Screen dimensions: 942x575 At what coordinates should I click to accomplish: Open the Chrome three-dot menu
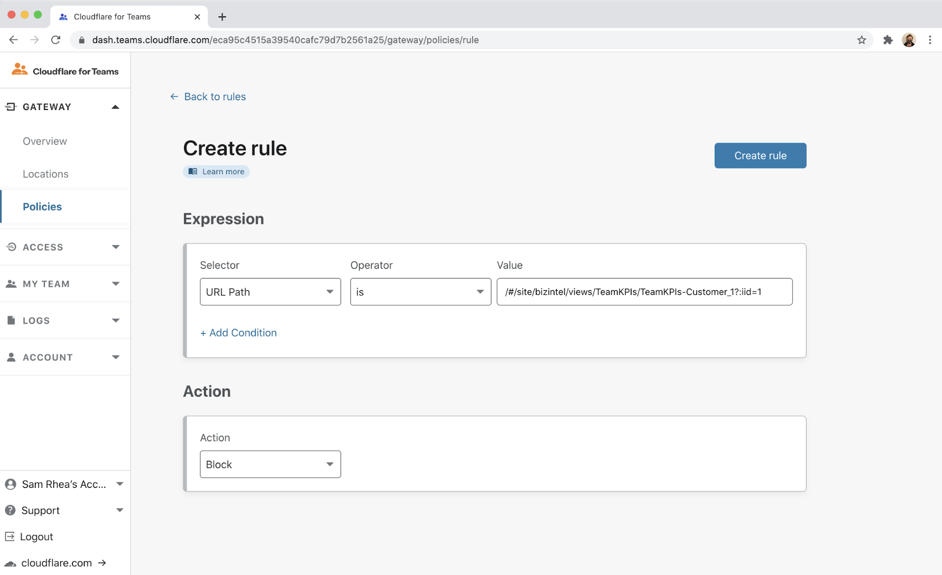930,40
